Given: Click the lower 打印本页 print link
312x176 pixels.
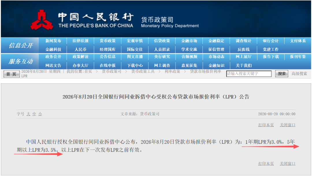Looking at the screenshot, I should click(x=266, y=164).
